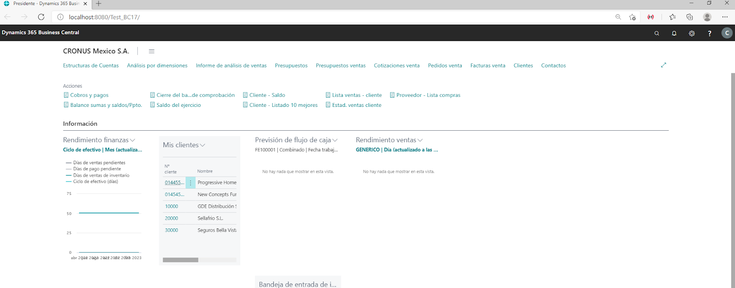Open the browser profile avatar
735x288 pixels.
coord(707,17)
